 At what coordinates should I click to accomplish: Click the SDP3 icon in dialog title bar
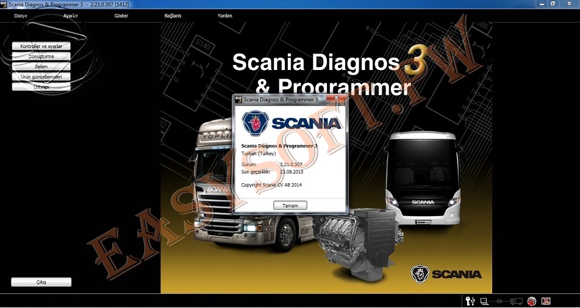pos(239,99)
